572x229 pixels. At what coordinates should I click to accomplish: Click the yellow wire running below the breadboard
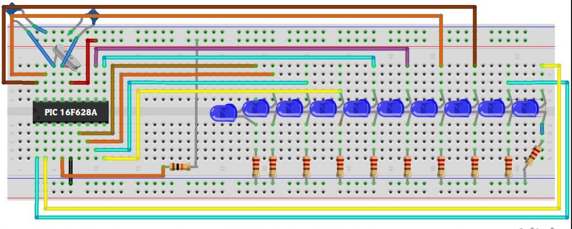click(302, 208)
